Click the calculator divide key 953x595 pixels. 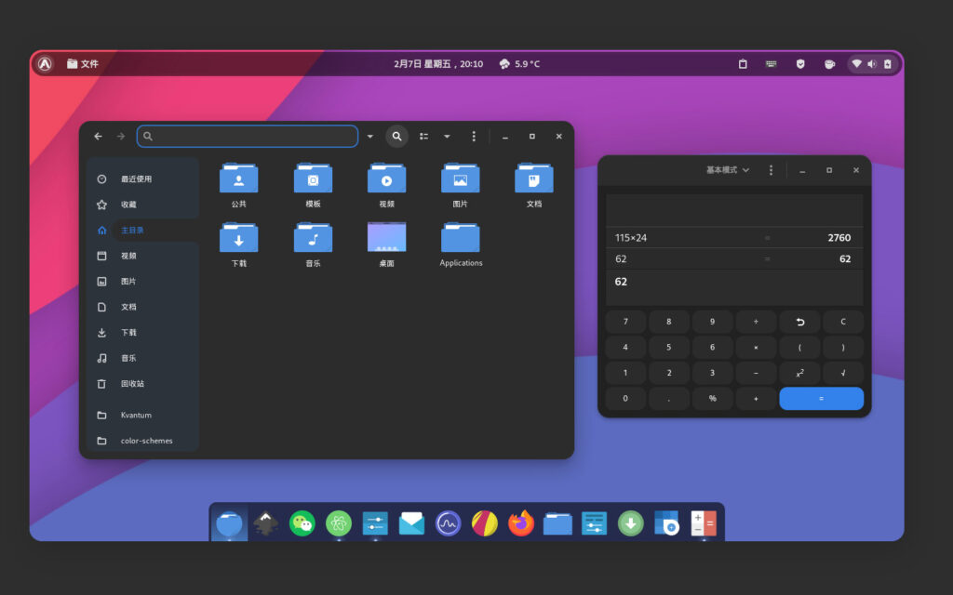pos(756,322)
